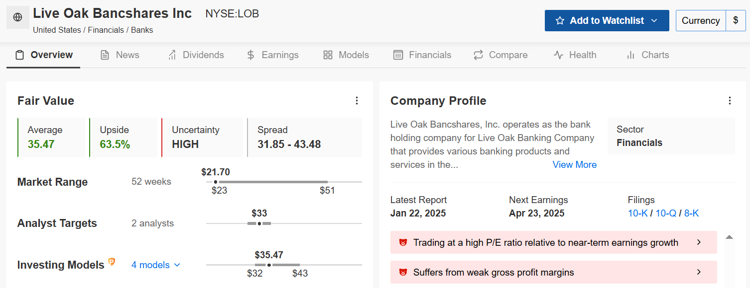Click the Dividends bar-chart icon
This screenshot has height=288, width=750.
click(172, 55)
